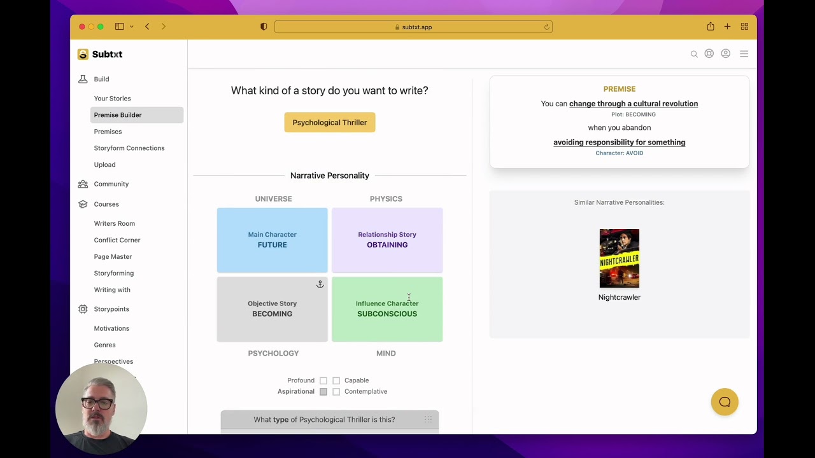Expand 'What type of Psychological Thriller' panel

[x=330, y=420]
